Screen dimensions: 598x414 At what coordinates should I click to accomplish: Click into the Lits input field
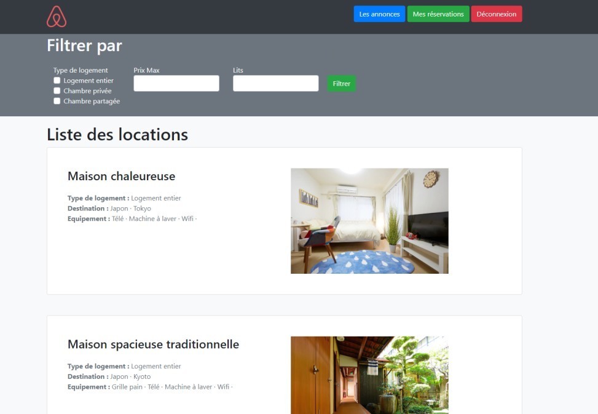(275, 83)
